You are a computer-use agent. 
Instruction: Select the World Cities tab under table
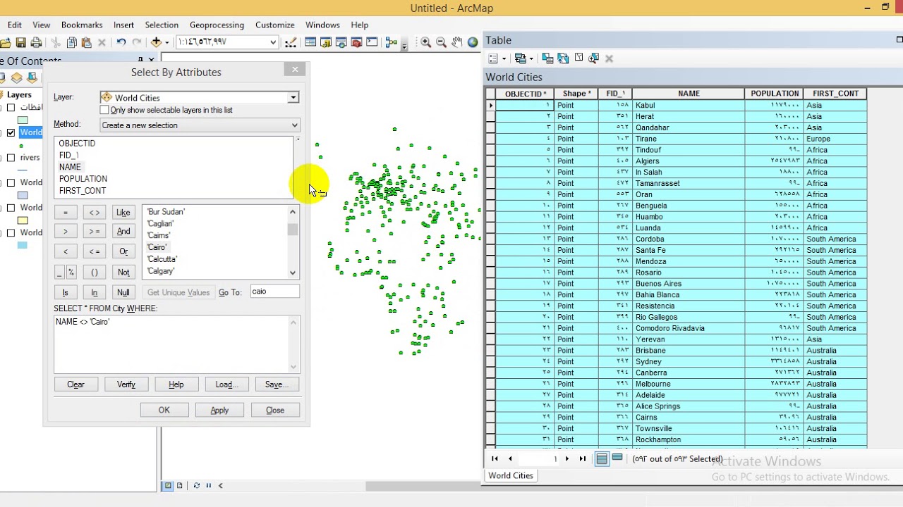(511, 475)
